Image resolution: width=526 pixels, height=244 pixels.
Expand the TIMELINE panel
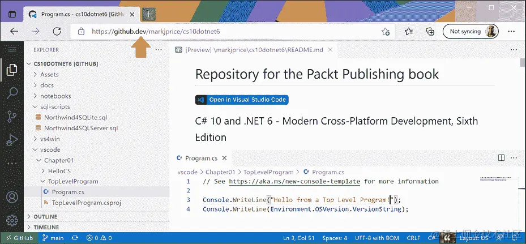97,227
